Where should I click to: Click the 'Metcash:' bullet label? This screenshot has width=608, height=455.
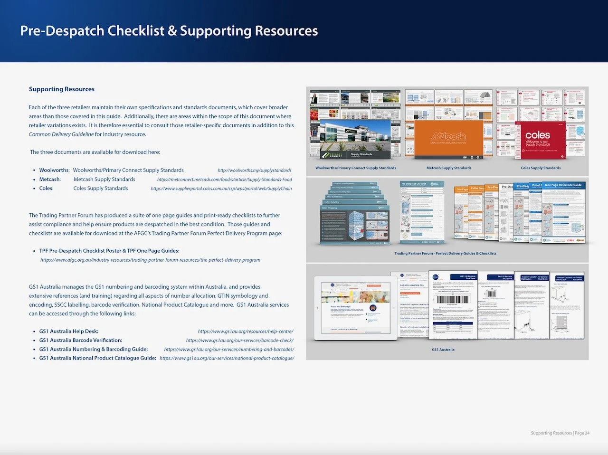pyautogui.click(x=50, y=180)
